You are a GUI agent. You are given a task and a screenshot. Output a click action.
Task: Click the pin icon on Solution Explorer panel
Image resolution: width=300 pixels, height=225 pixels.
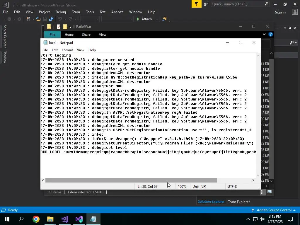tap(290, 28)
